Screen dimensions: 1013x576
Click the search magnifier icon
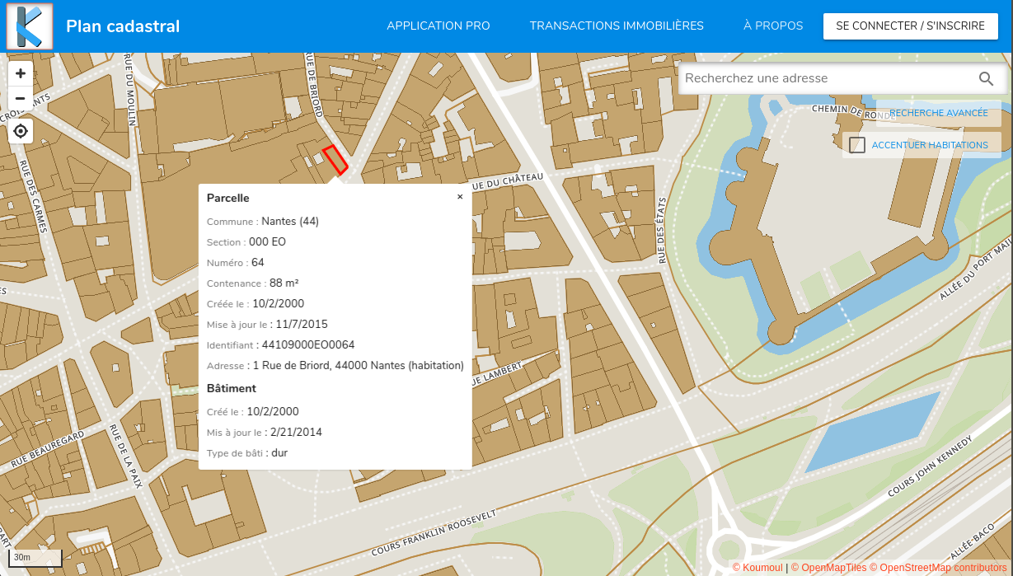click(x=986, y=79)
